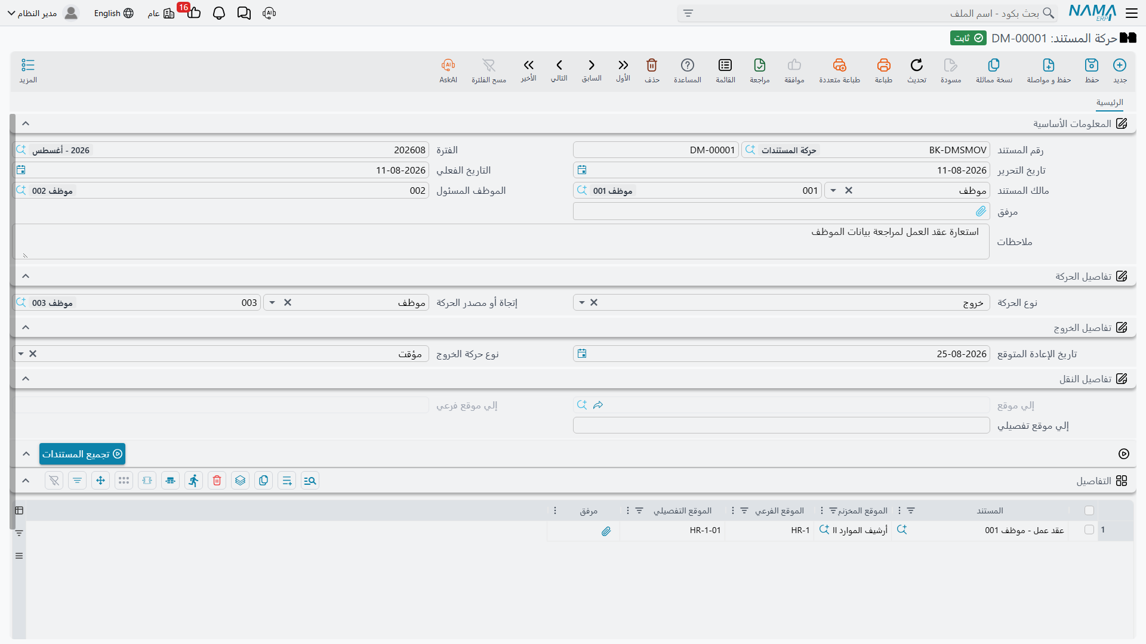Image resolution: width=1146 pixels, height=644 pixels.
Task: Click the add line icon in details toolbar
Action: (x=286, y=481)
